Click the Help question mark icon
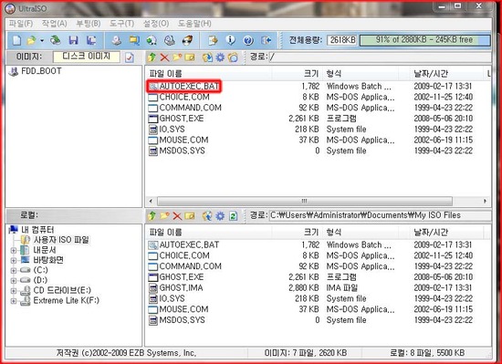 (x=248, y=40)
